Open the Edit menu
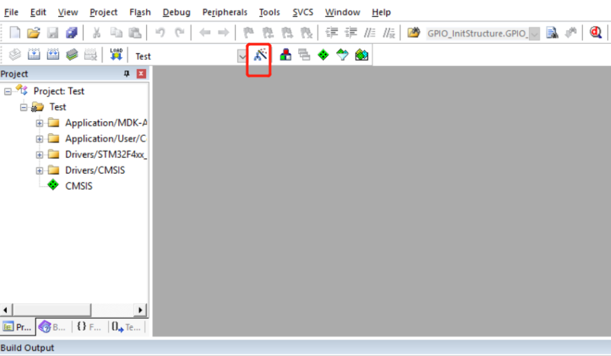 pos(38,13)
